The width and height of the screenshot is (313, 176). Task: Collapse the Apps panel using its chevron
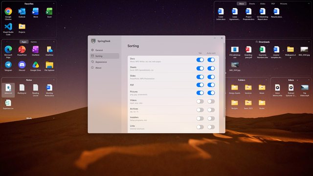[53, 42]
